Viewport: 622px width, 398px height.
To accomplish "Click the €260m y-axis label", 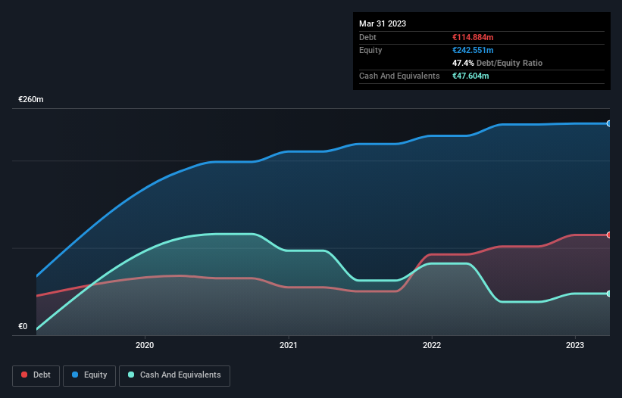I will (x=31, y=99).
